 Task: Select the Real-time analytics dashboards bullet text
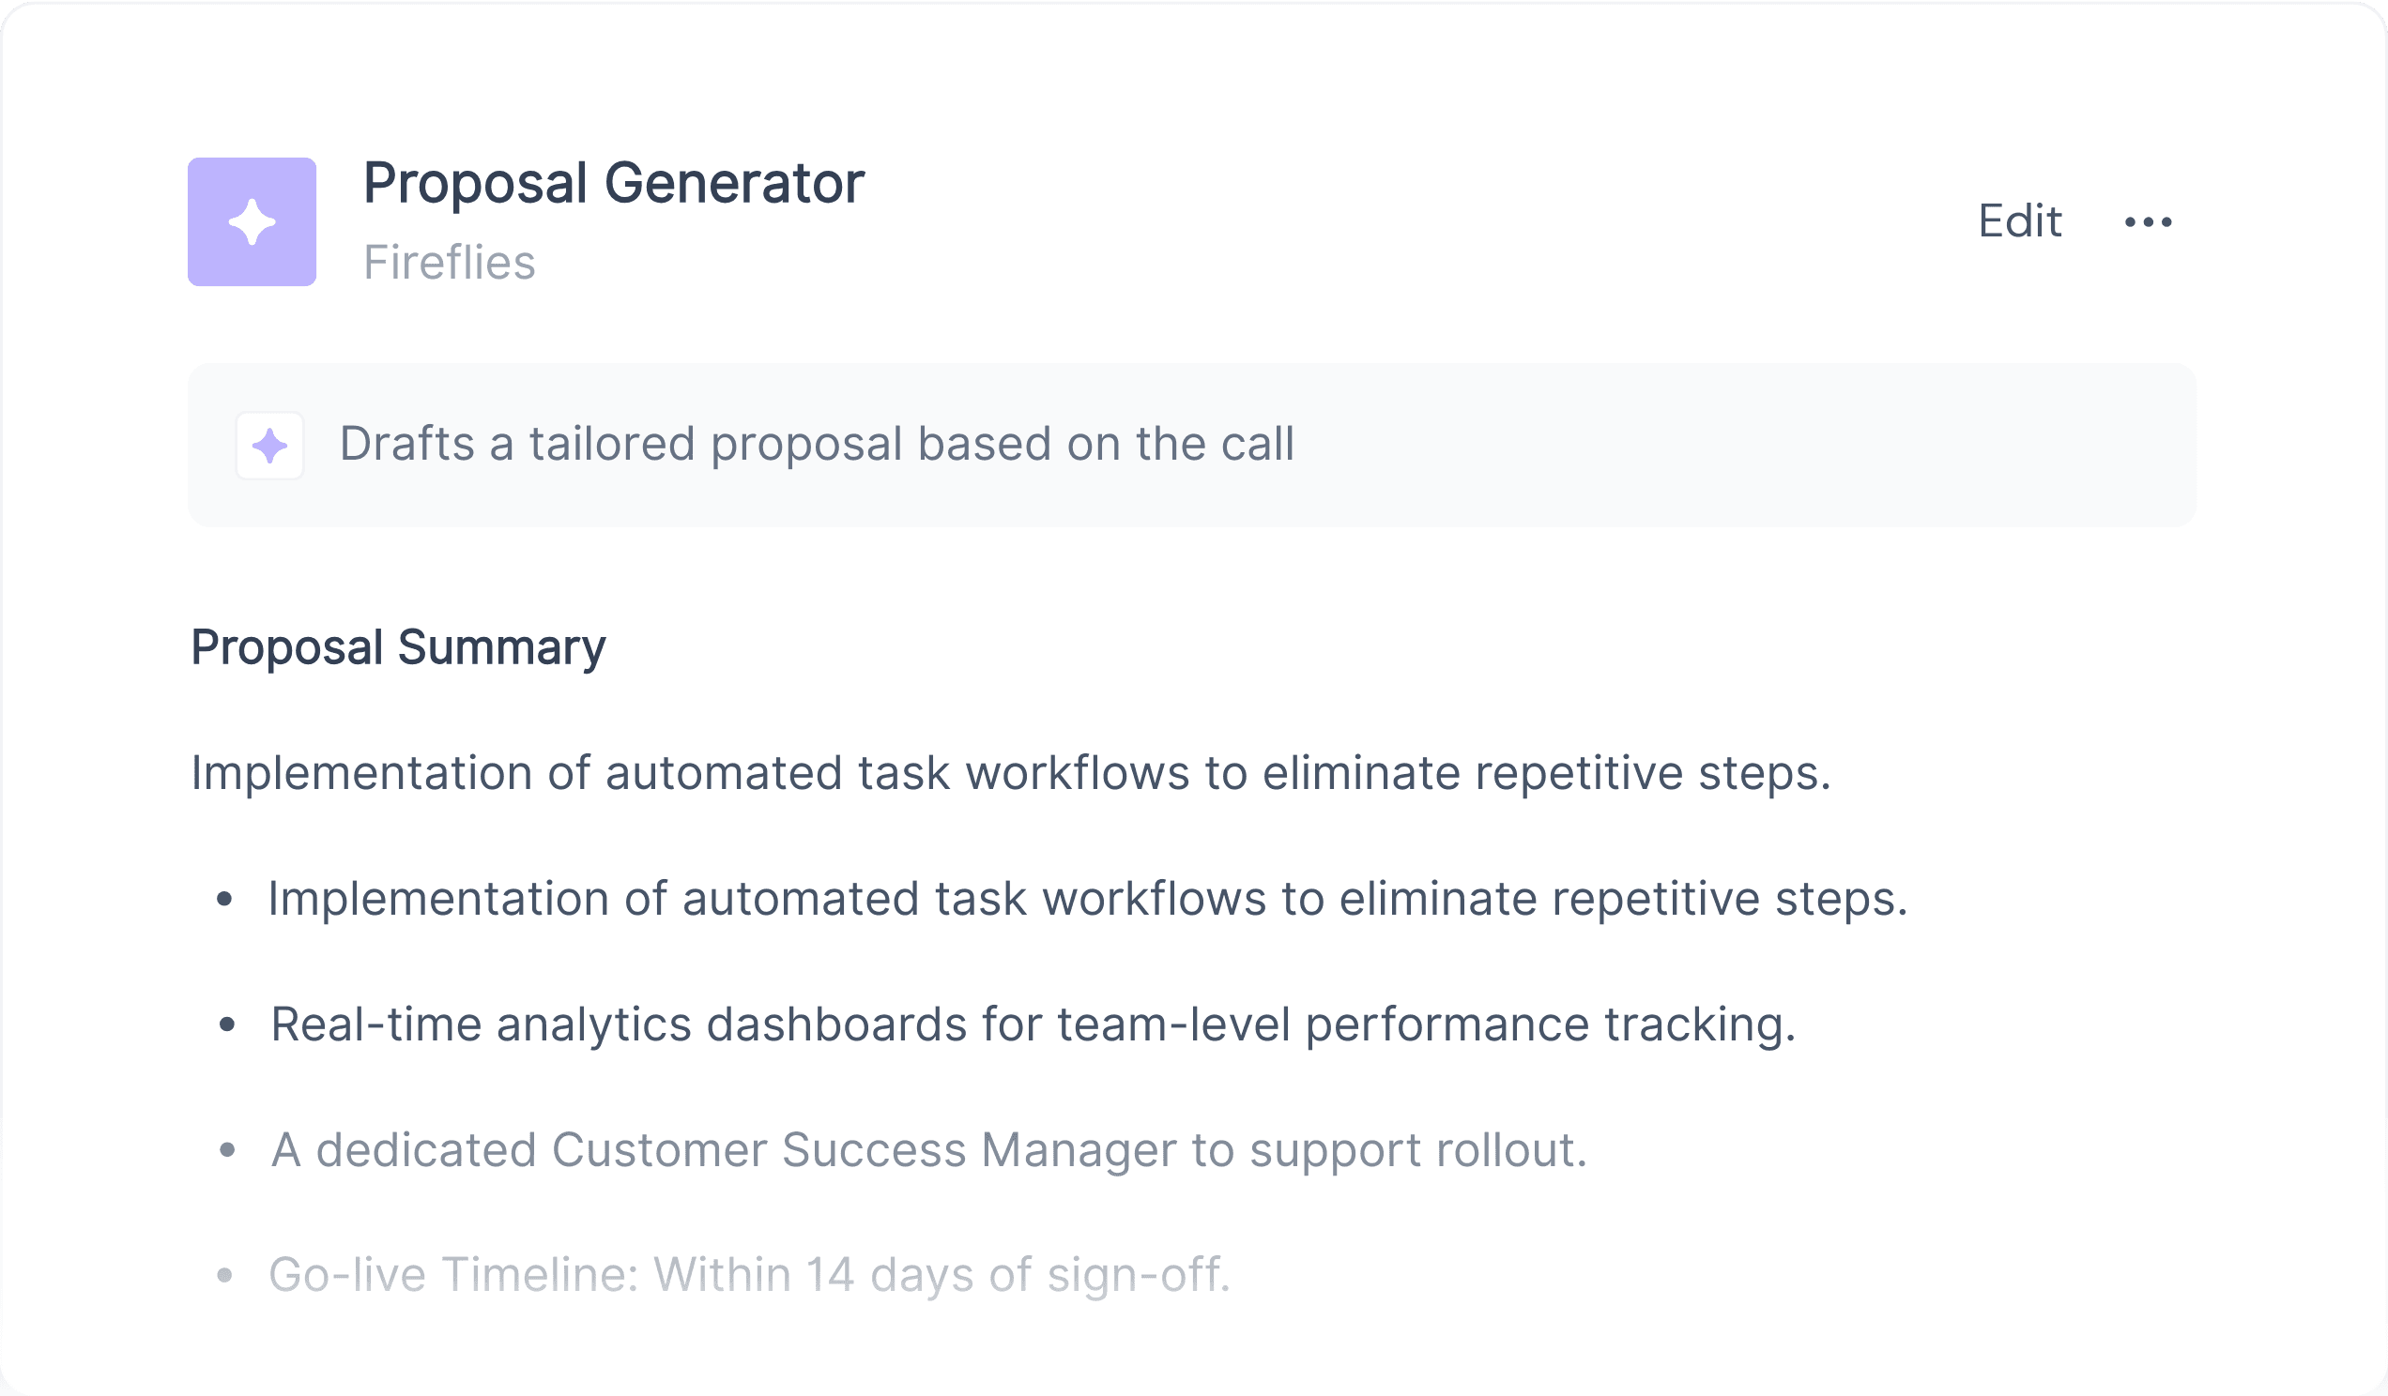coord(1033,1025)
